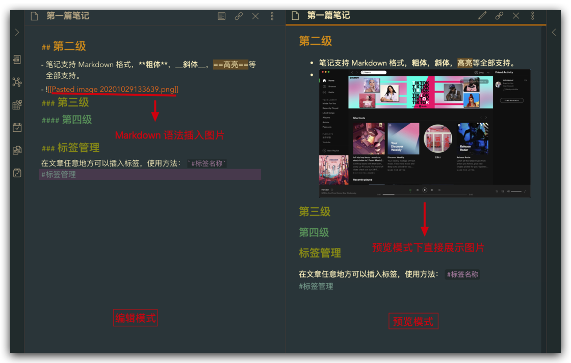Click the ==高亮== text in editor
The width and height of the screenshot is (571, 363).
[x=231, y=65]
